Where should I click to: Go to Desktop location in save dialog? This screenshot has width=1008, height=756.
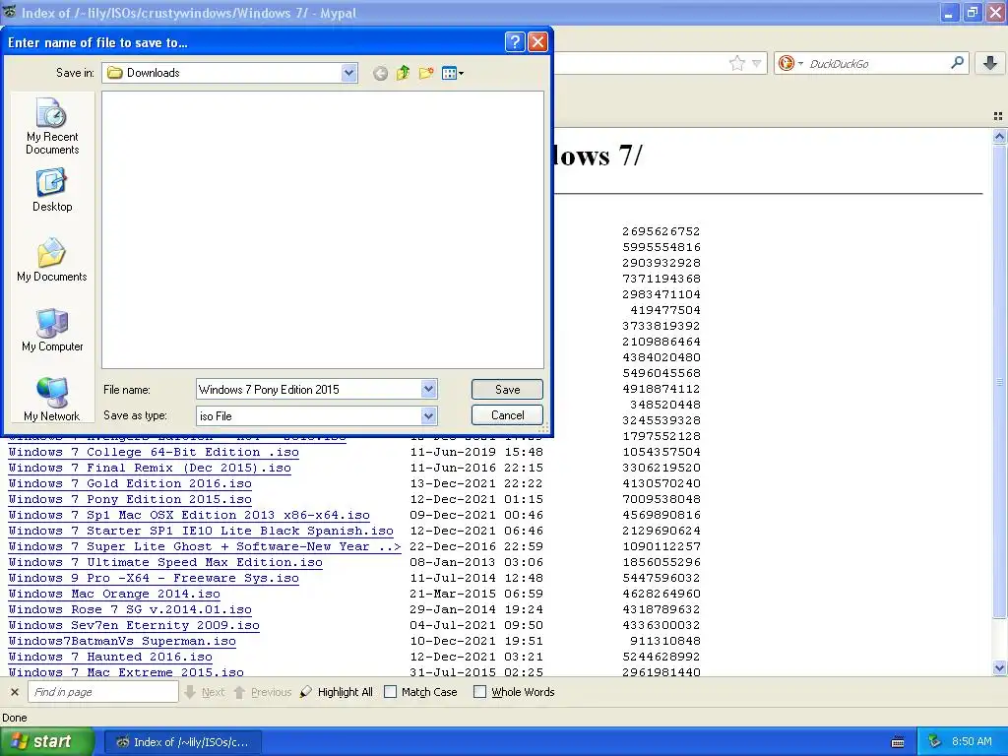tap(52, 190)
